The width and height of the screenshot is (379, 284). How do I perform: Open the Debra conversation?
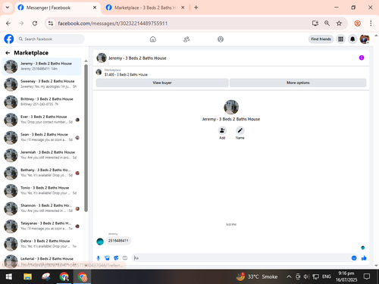pos(42,244)
